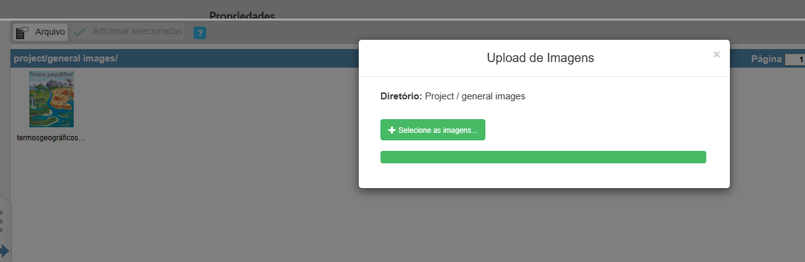Click the plus icon on Selecione button
805x262 pixels.
(392, 130)
